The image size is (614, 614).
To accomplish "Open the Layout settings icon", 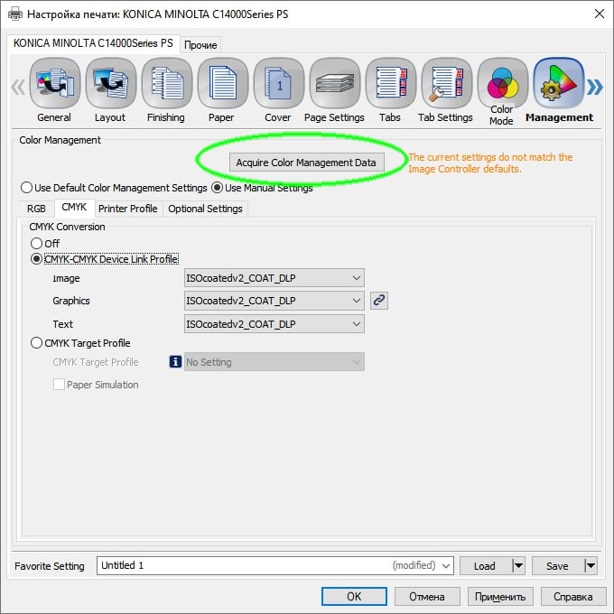I will 111,83.
